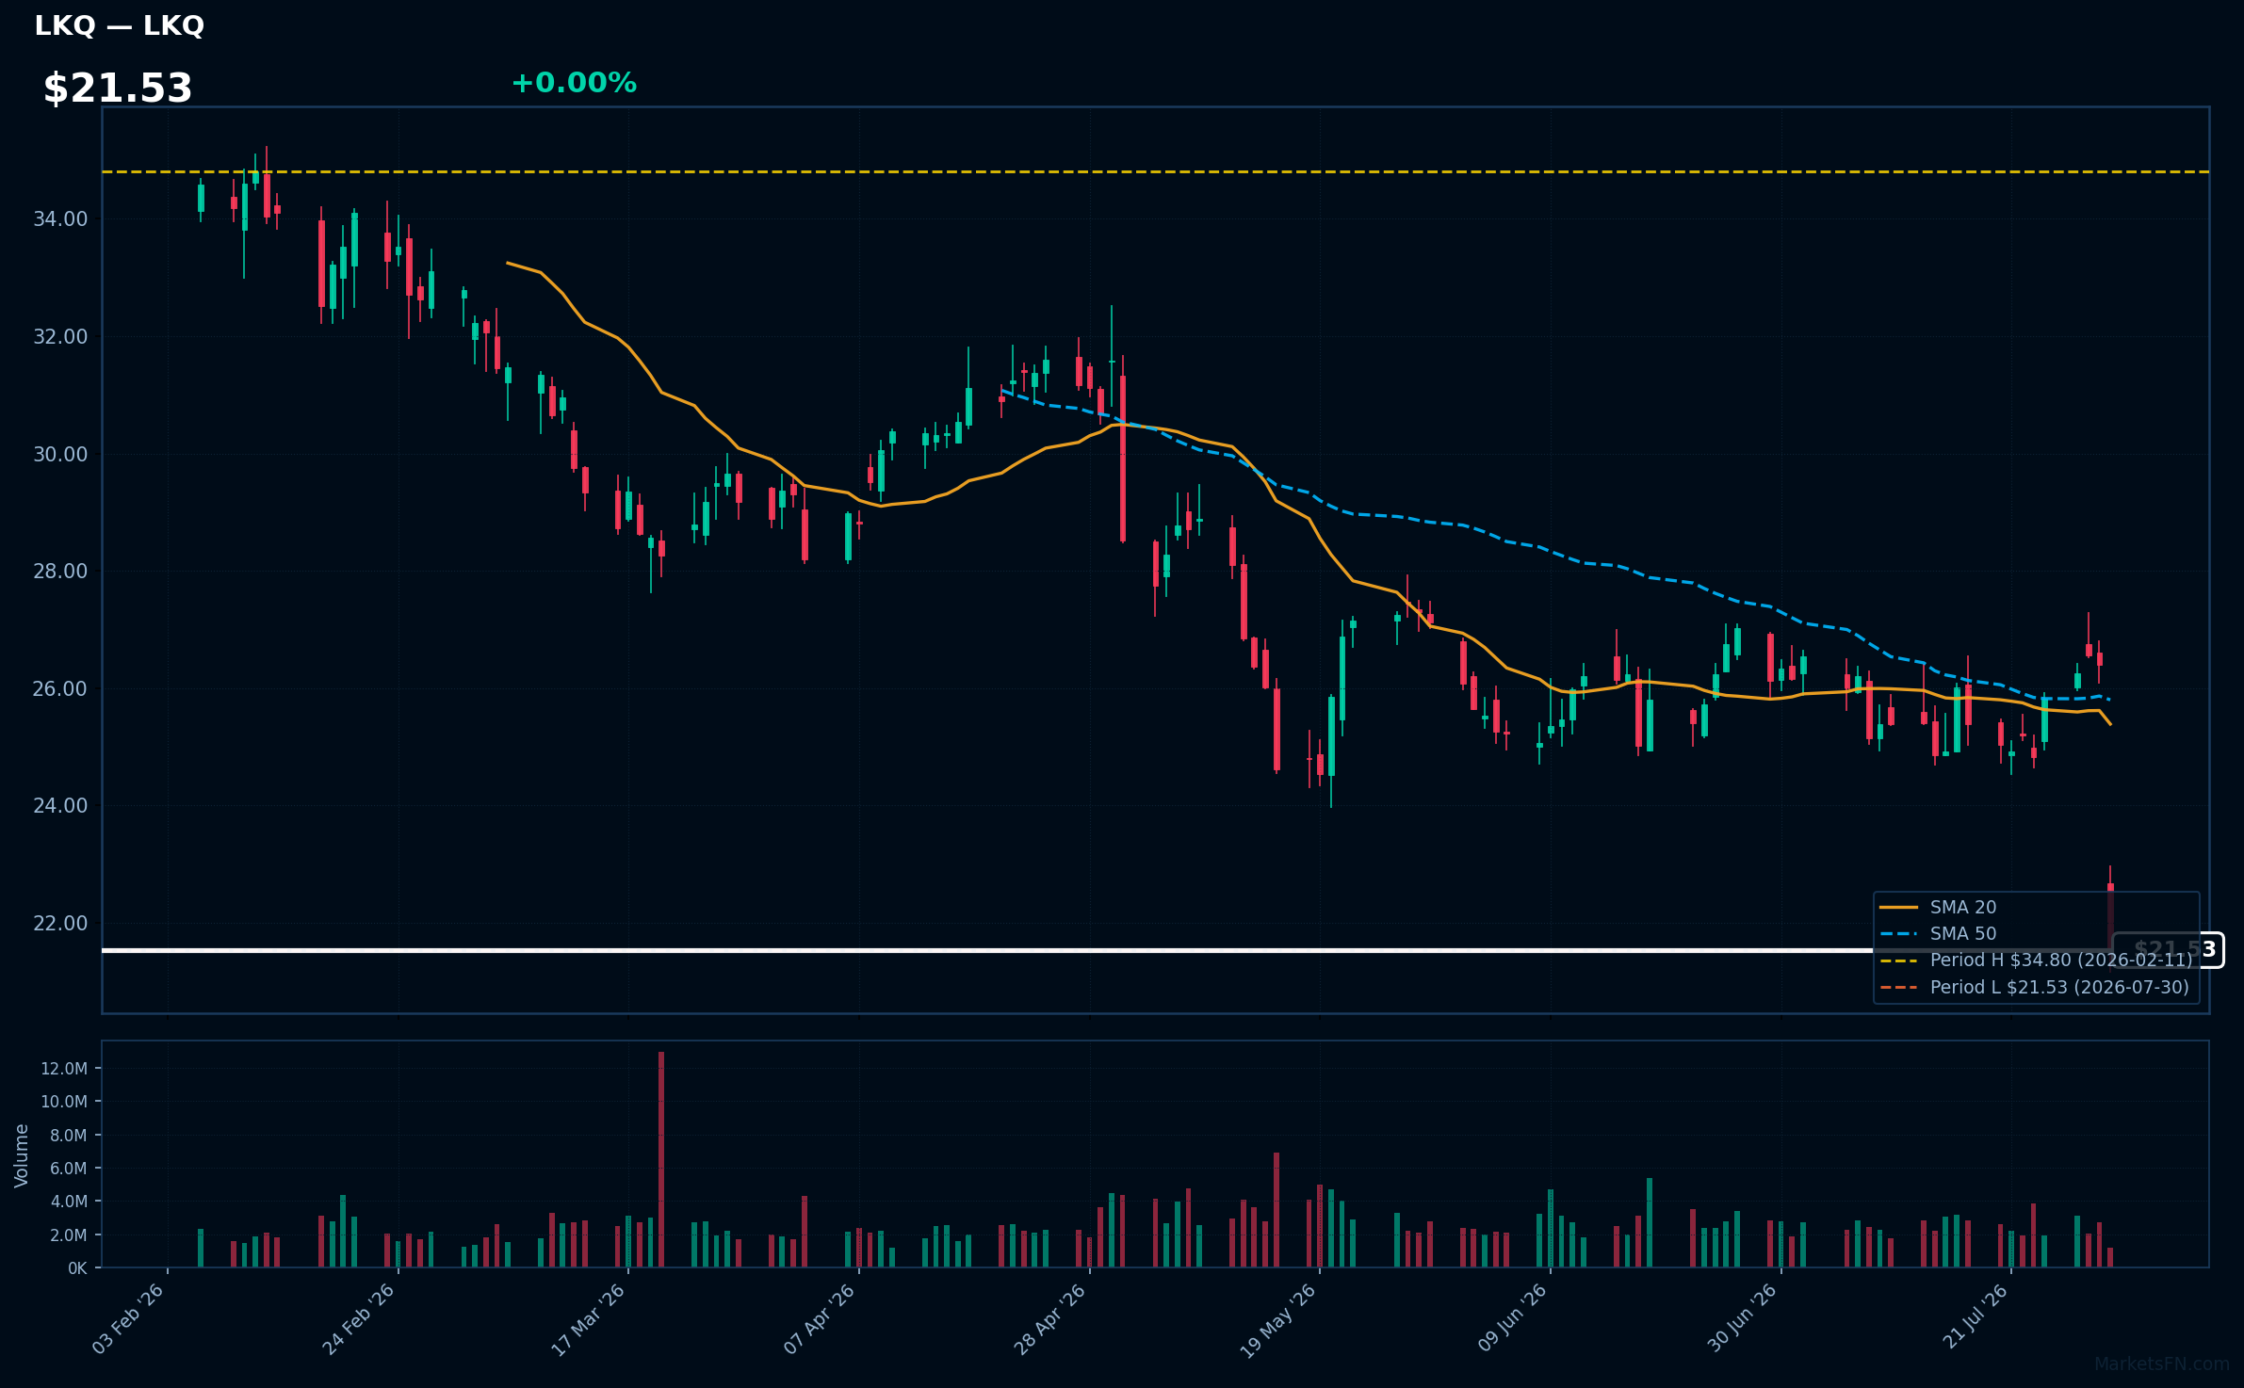
Task: Click the 21 Jul '26 date label
Action: pos(1975,1315)
